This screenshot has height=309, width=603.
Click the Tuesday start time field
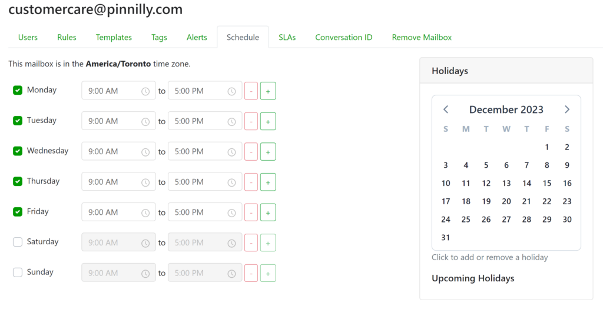118,121
